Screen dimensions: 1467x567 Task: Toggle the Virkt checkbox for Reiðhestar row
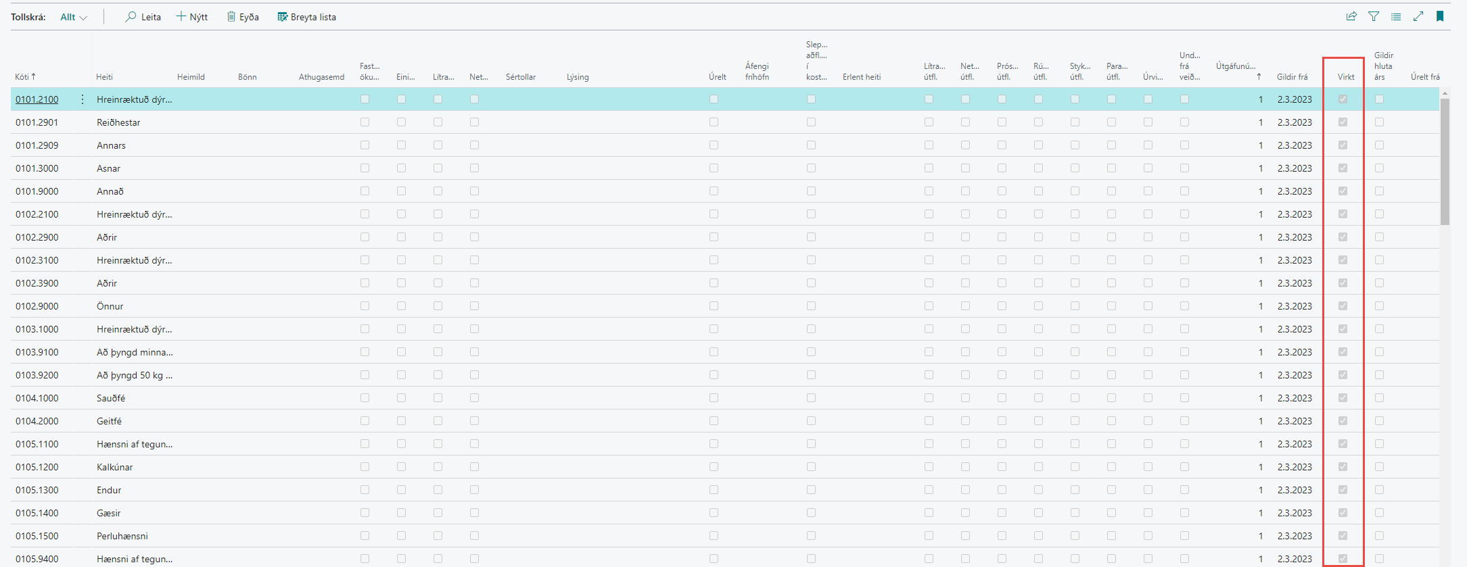click(1343, 122)
